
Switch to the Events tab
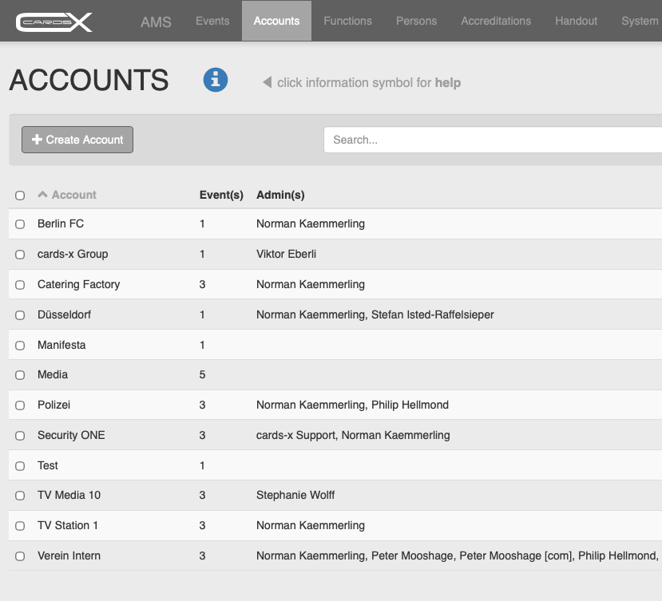point(212,21)
